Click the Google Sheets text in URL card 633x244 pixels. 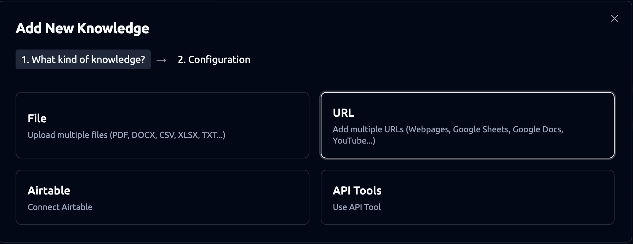480,129
